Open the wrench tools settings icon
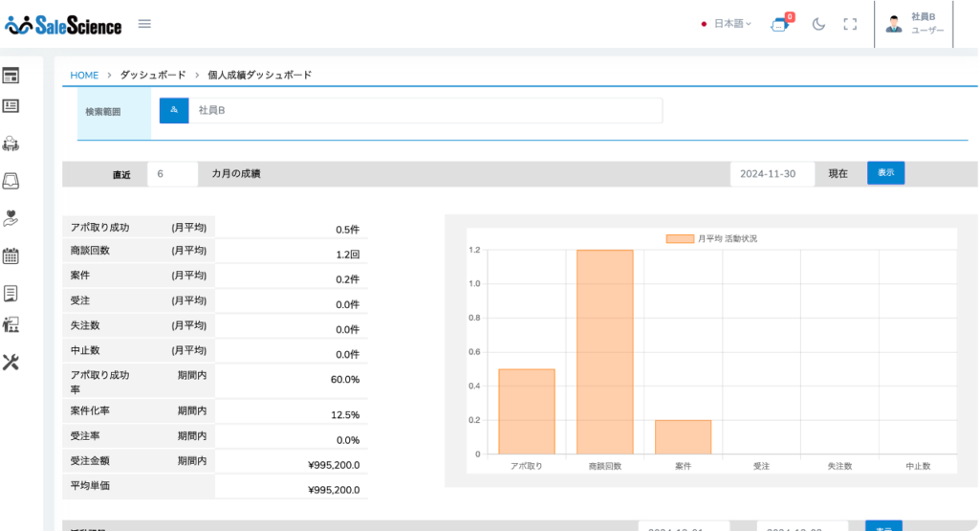Viewport: 979px width, 531px height. (11, 362)
